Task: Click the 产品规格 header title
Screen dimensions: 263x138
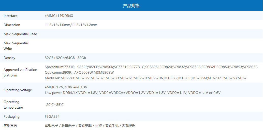Action: (x=131, y=6)
